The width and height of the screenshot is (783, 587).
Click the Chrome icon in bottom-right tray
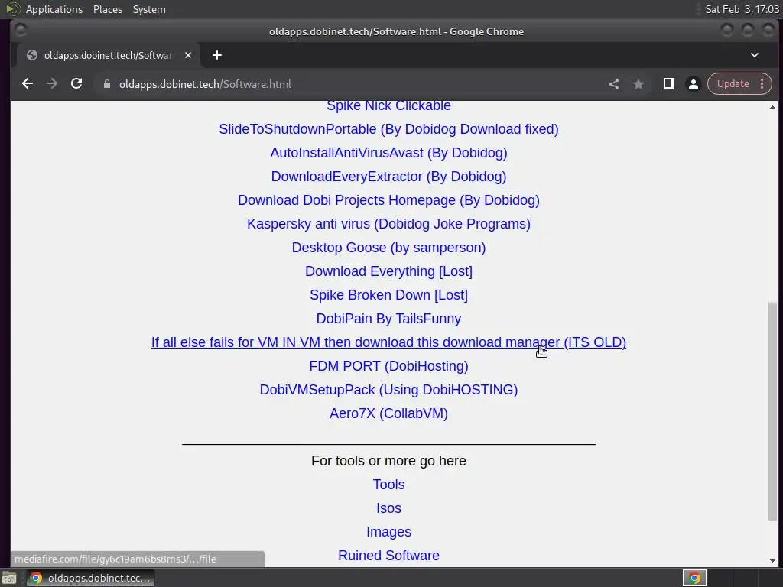(x=694, y=579)
